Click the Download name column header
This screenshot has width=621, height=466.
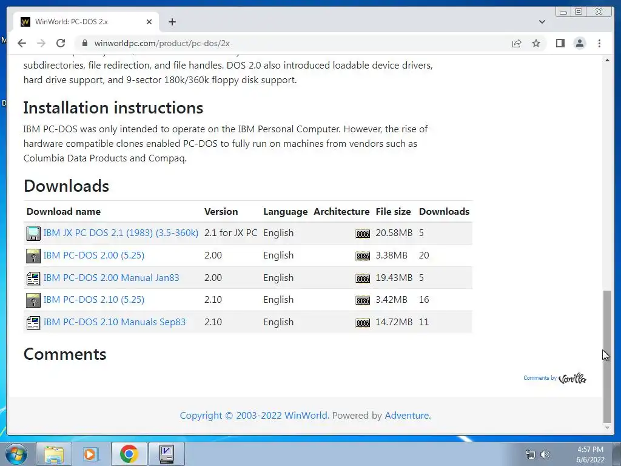click(x=63, y=212)
